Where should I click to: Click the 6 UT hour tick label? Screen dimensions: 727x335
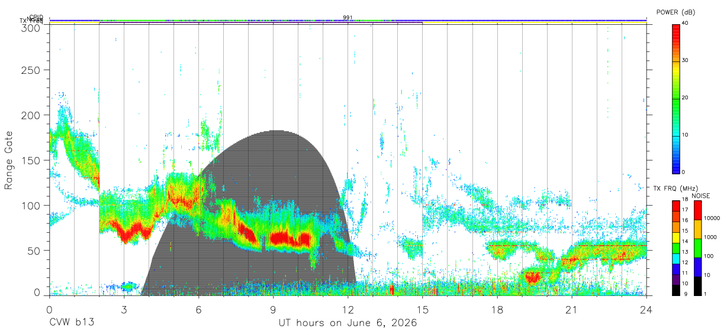click(198, 310)
